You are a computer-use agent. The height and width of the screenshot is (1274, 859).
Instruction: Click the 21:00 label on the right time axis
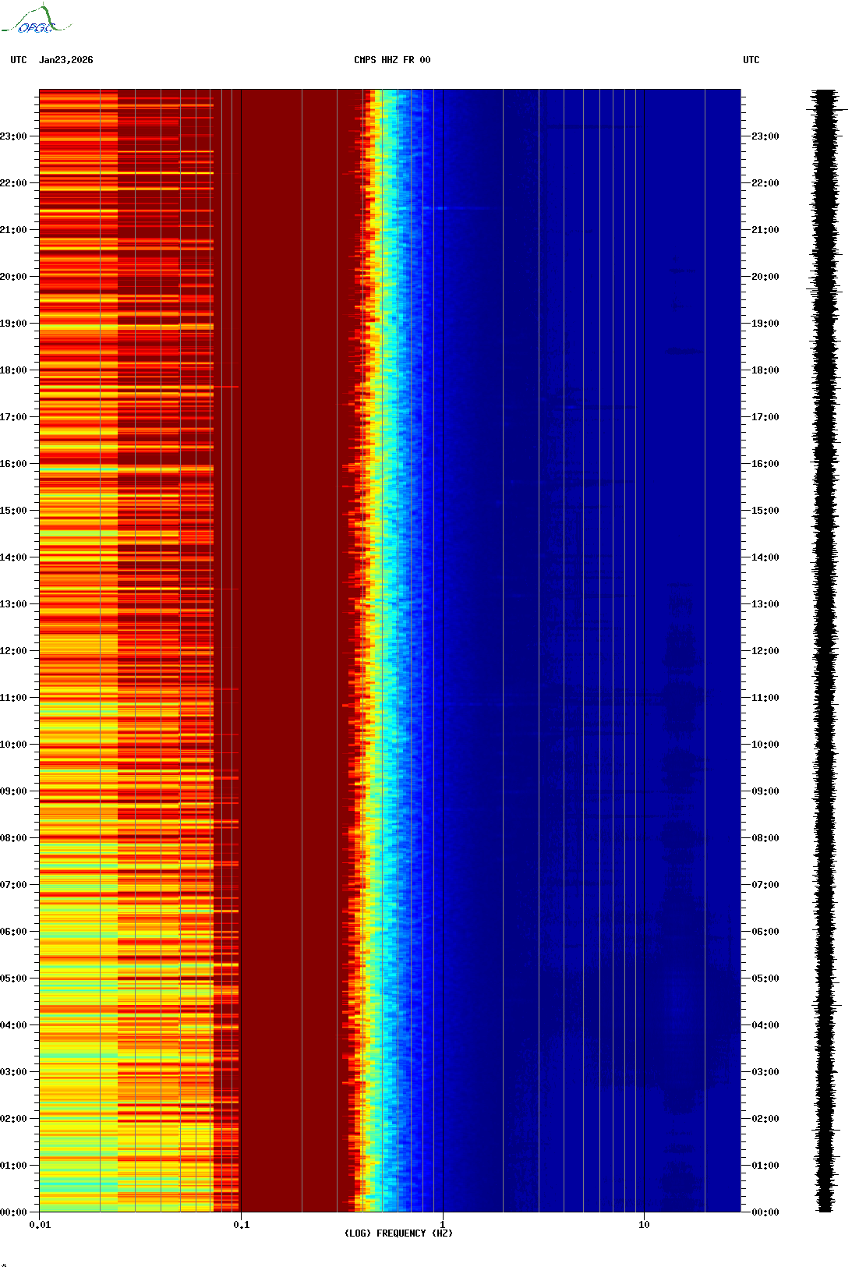765,230
